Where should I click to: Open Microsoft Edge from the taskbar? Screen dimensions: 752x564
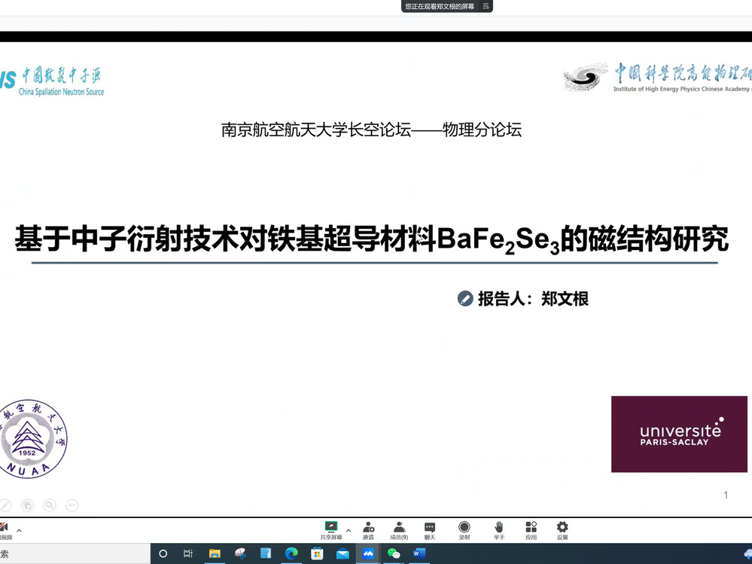point(291,553)
